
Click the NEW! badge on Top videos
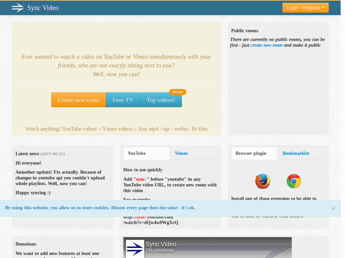point(178,92)
